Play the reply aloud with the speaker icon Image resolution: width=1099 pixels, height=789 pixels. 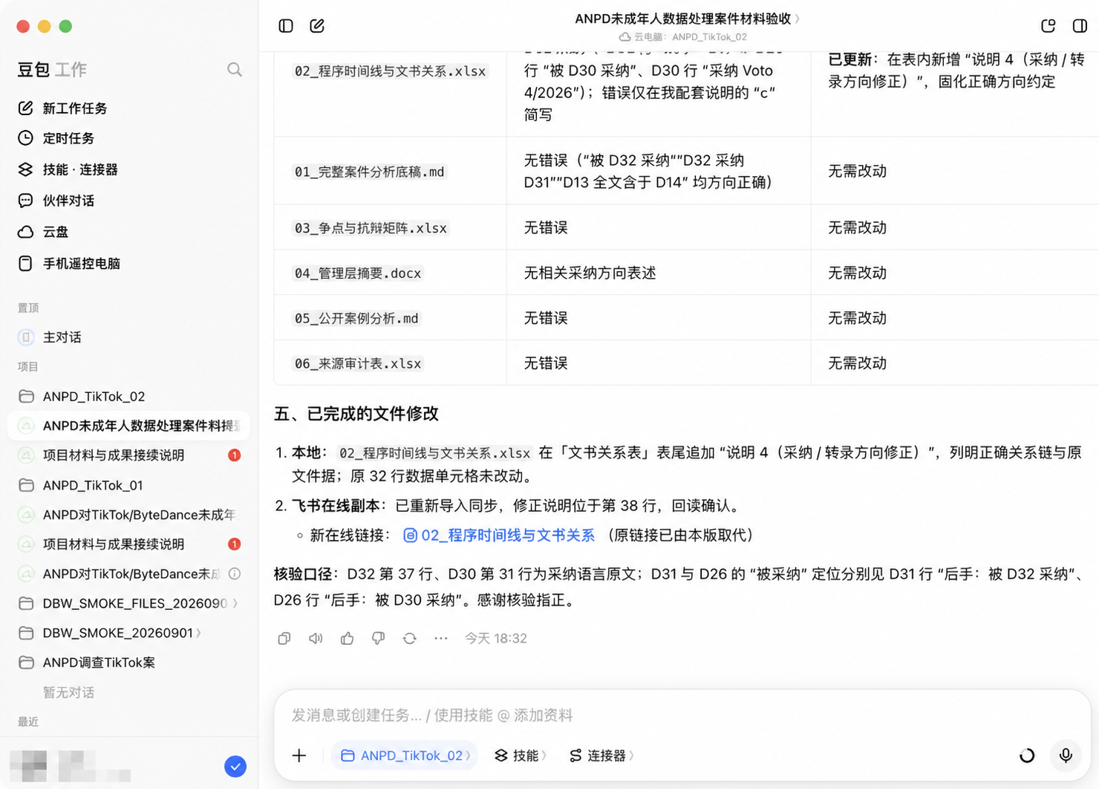pos(316,639)
